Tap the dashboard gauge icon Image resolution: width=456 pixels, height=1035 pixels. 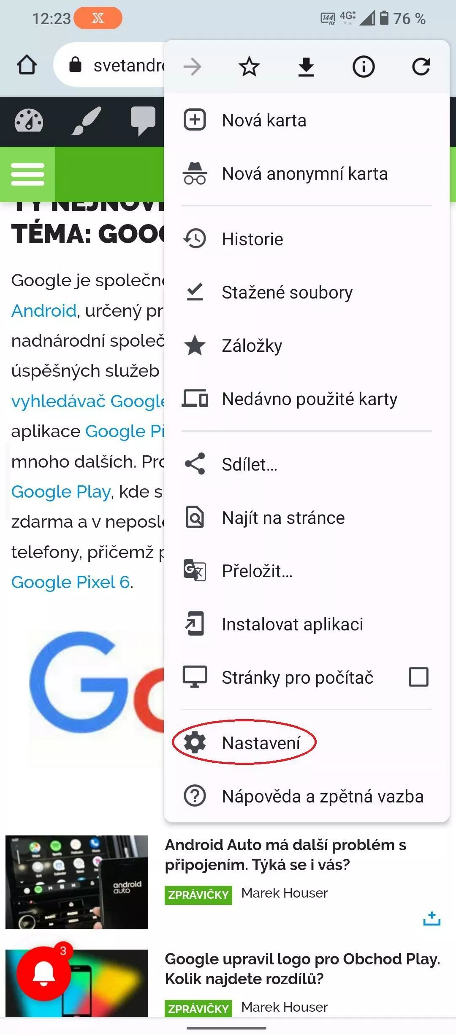pyautogui.click(x=29, y=121)
